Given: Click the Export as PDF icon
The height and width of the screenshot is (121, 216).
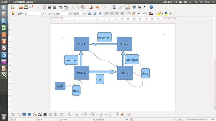Looking at the screenshot, I should pyautogui.click(x=44, y=7).
